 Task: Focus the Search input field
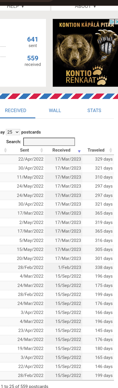[49, 142]
